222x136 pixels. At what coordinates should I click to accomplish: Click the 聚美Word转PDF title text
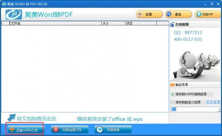[49, 15]
